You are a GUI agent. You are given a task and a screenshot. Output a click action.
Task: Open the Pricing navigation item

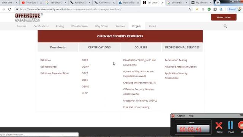pos(60,26)
